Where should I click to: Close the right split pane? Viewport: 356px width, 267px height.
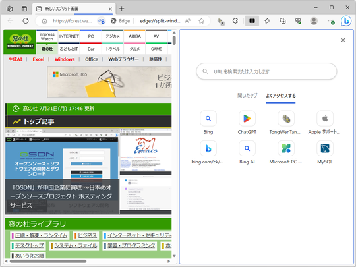click(343, 40)
